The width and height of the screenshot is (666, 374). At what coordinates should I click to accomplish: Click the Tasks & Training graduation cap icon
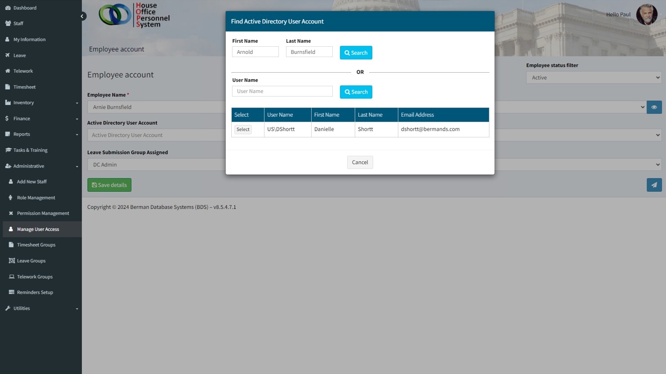[8, 150]
